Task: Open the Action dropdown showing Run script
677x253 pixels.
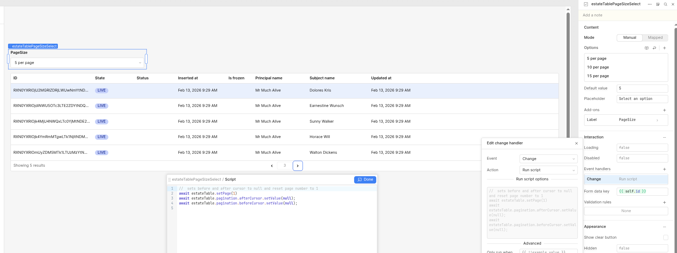Action: (x=548, y=170)
